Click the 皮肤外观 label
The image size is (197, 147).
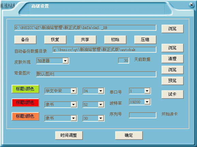pyautogui.click(x=22, y=62)
